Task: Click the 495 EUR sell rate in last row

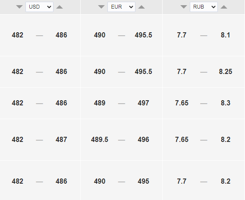Action: tap(143, 181)
